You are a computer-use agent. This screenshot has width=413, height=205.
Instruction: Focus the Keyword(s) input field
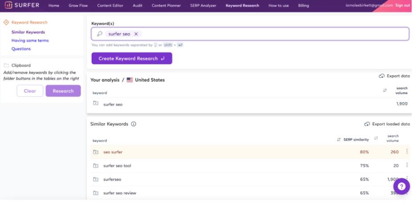(x=250, y=34)
